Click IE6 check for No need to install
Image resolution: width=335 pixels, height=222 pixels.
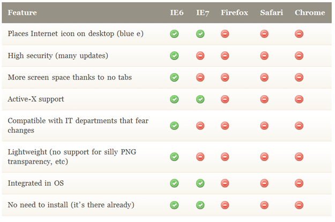pyautogui.click(x=174, y=205)
